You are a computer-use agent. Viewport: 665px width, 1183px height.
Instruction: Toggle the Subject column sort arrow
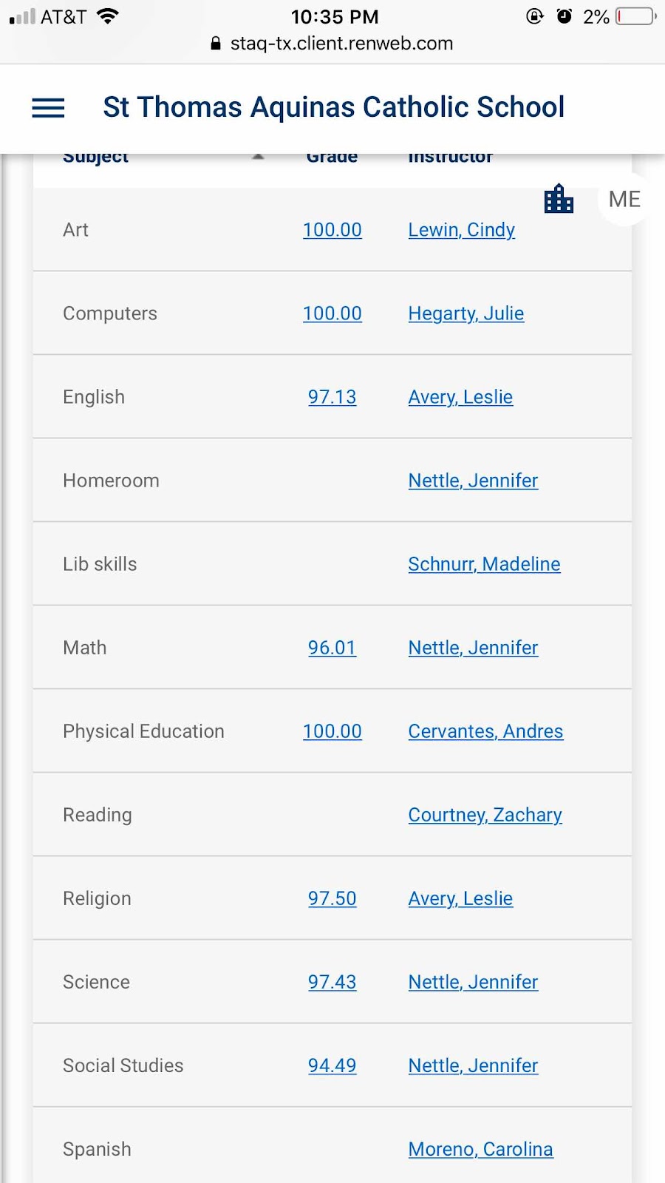pos(258,157)
